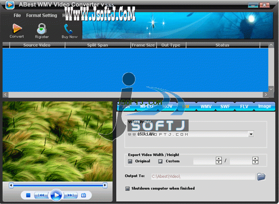Click the Output To path field
The height and width of the screenshot is (204, 279).
(203, 177)
